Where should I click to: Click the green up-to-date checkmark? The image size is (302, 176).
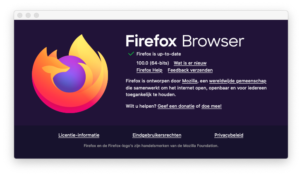131,54
